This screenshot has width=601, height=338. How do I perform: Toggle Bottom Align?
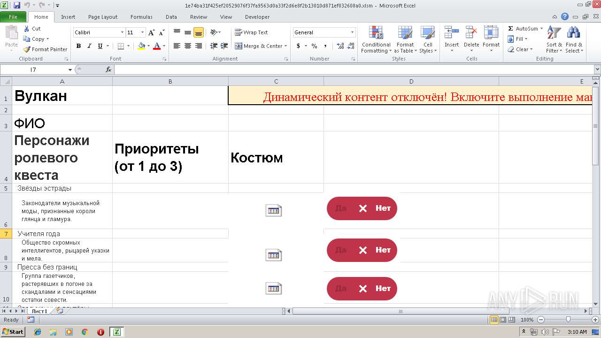(199, 32)
